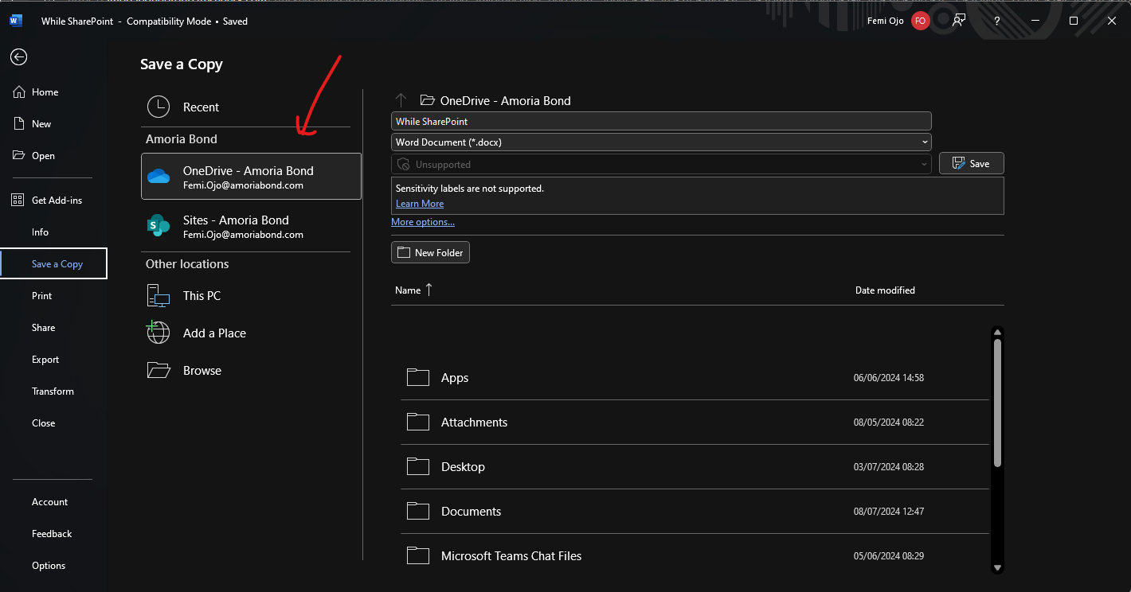Select Save a Copy in the sidebar
Viewport: 1131px width, 592px height.
[x=53, y=264]
